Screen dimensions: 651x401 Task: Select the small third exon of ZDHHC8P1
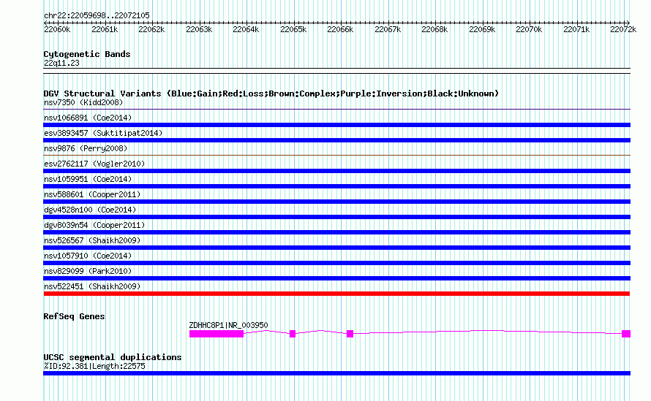pyautogui.click(x=350, y=334)
